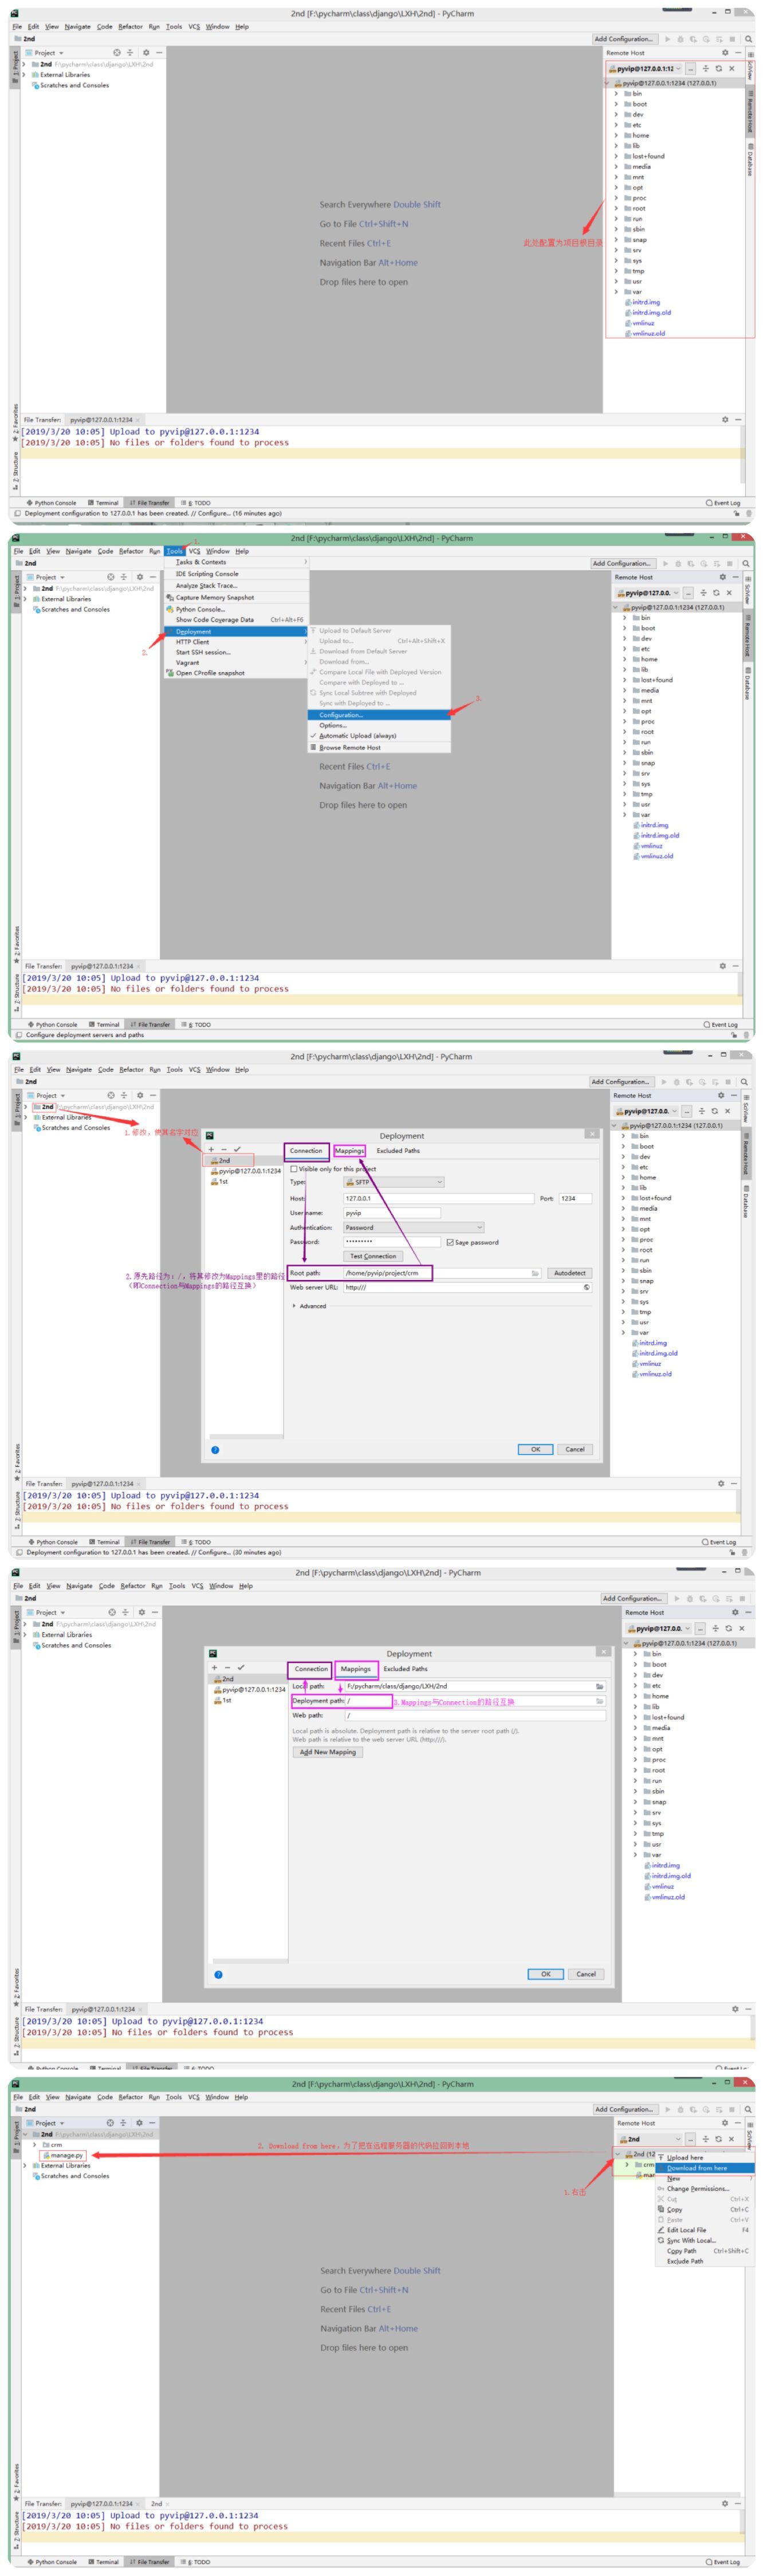The image size is (763, 2576).
Task: Click the Port field showing 1234
Action: point(575,1198)
